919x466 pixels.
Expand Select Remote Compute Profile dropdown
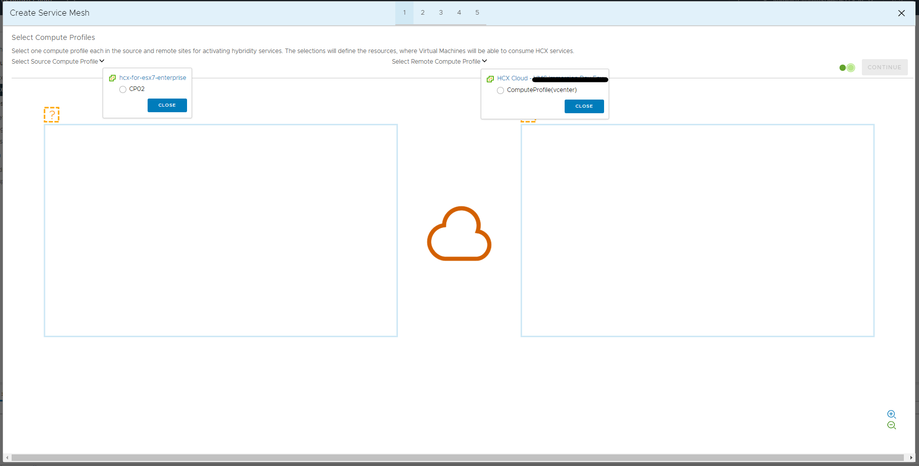tap(439, 62)
